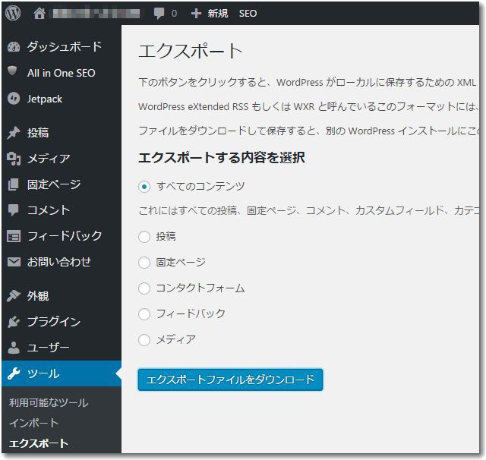Screen dimensions: 486x460
Task: Click the plugin plug icon
Action: click(x=14, y=322)
